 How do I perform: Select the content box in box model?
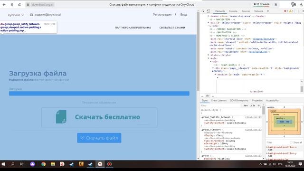click(285, 122)
